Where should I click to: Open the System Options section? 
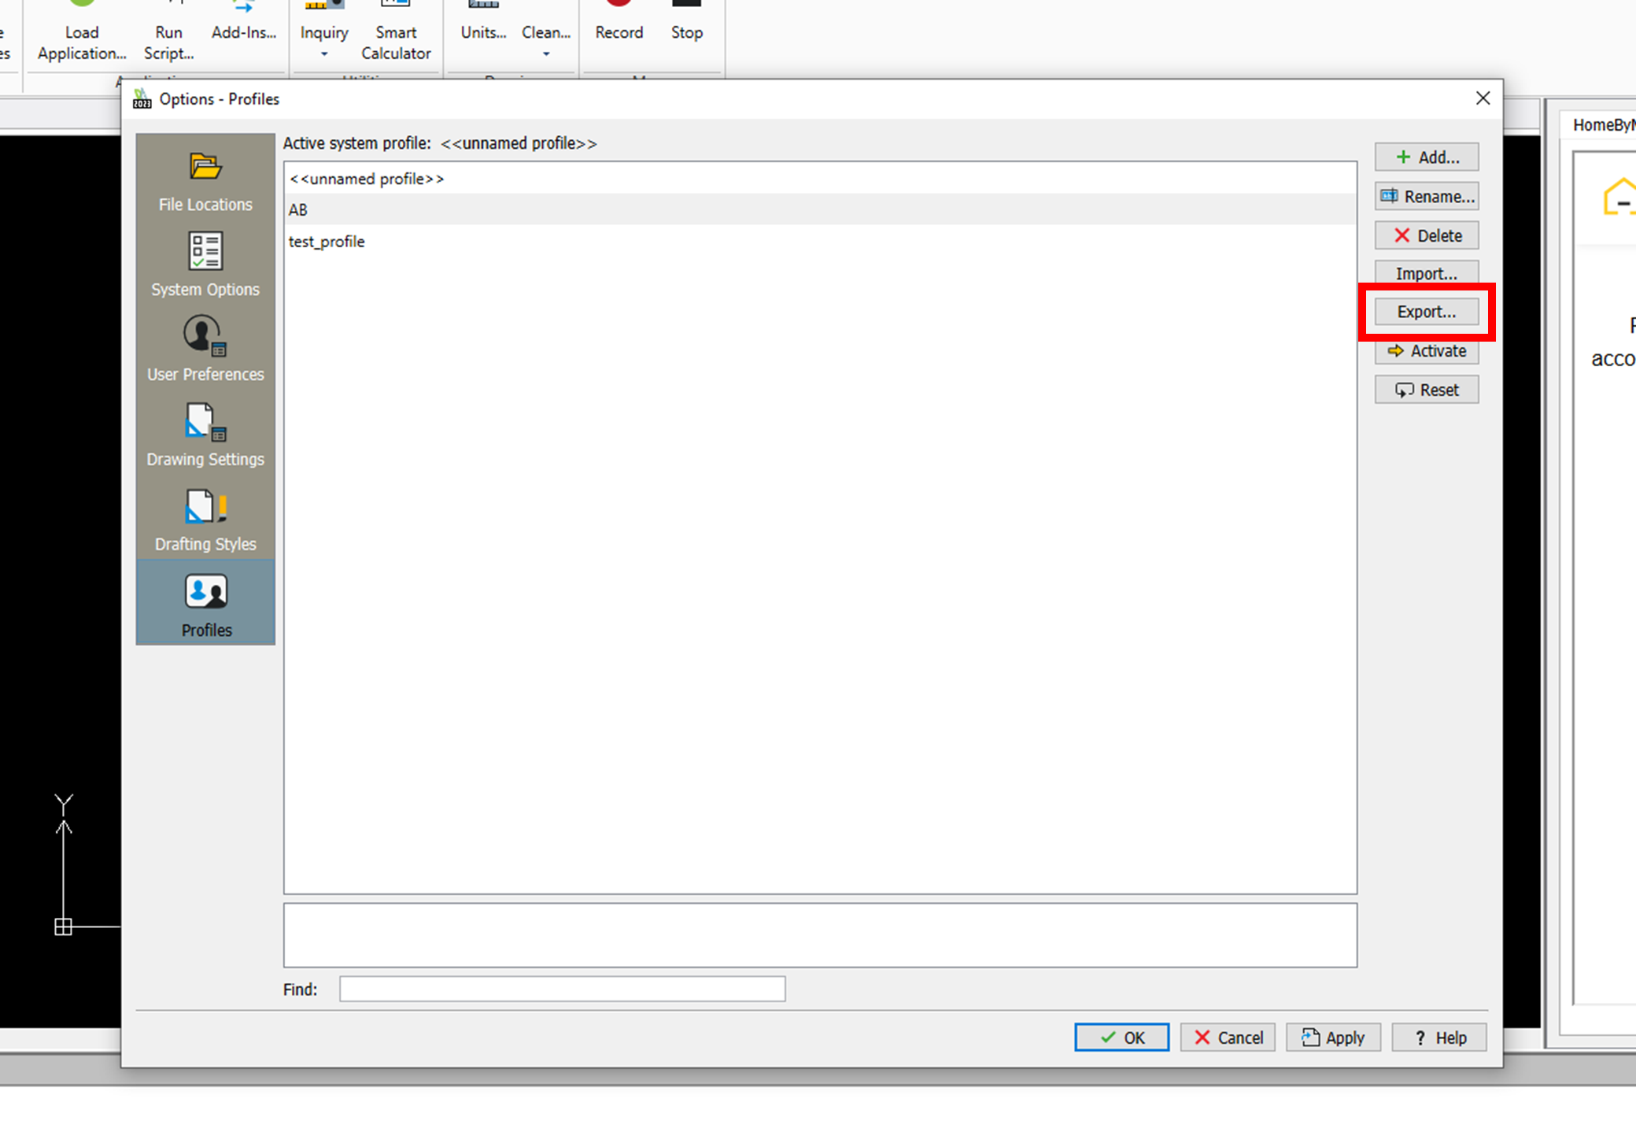(x=205, y=265)
